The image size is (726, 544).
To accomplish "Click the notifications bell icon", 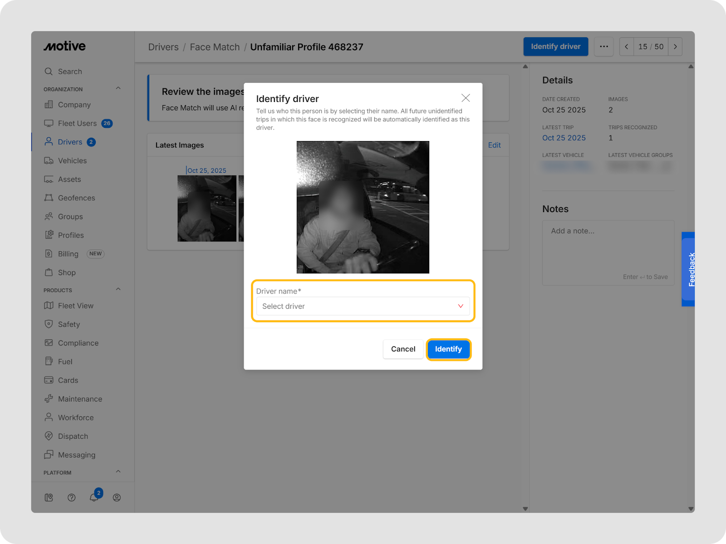I will pyautogui.click(x=94, y=497).
